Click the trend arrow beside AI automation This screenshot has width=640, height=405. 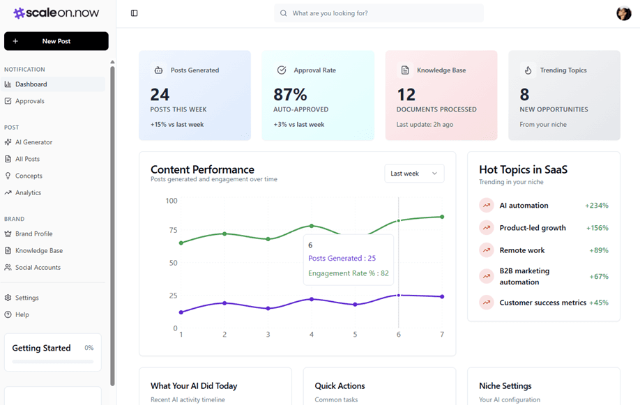[486, 205]
